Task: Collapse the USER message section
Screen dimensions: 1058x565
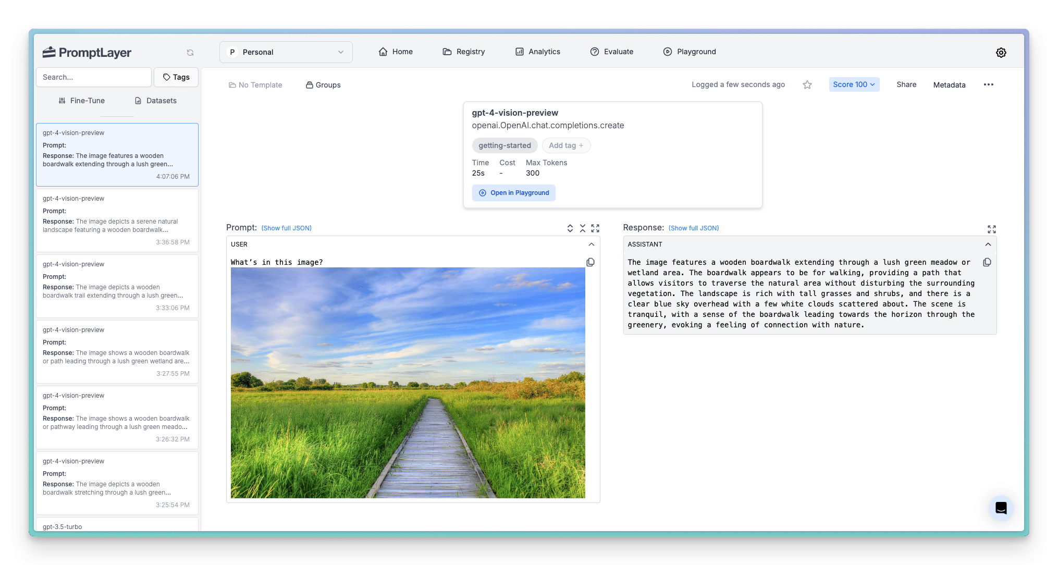Action: point(592,244)
